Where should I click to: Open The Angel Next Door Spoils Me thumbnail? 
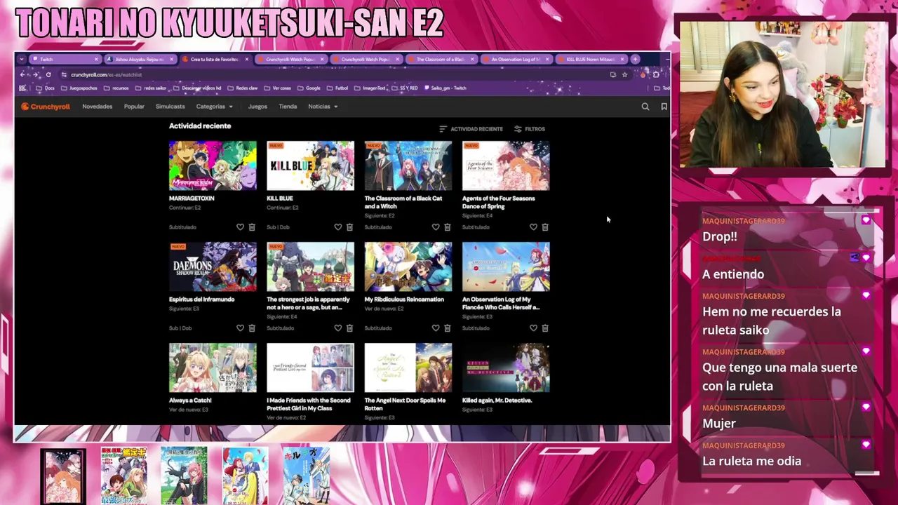point(408,368)
